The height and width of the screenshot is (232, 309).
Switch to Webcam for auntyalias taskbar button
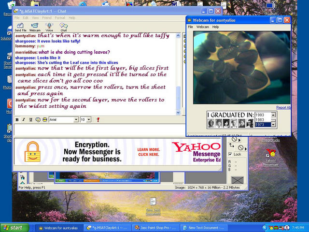(x=58, y=228)
